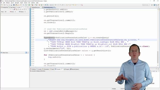Open the Debug button dropdown arrow
The width and height of the screenshot is (160, 90).
27,5
